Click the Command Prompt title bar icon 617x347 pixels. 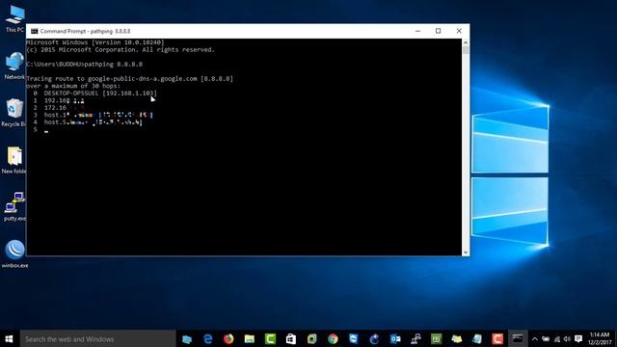click(35, 31)
